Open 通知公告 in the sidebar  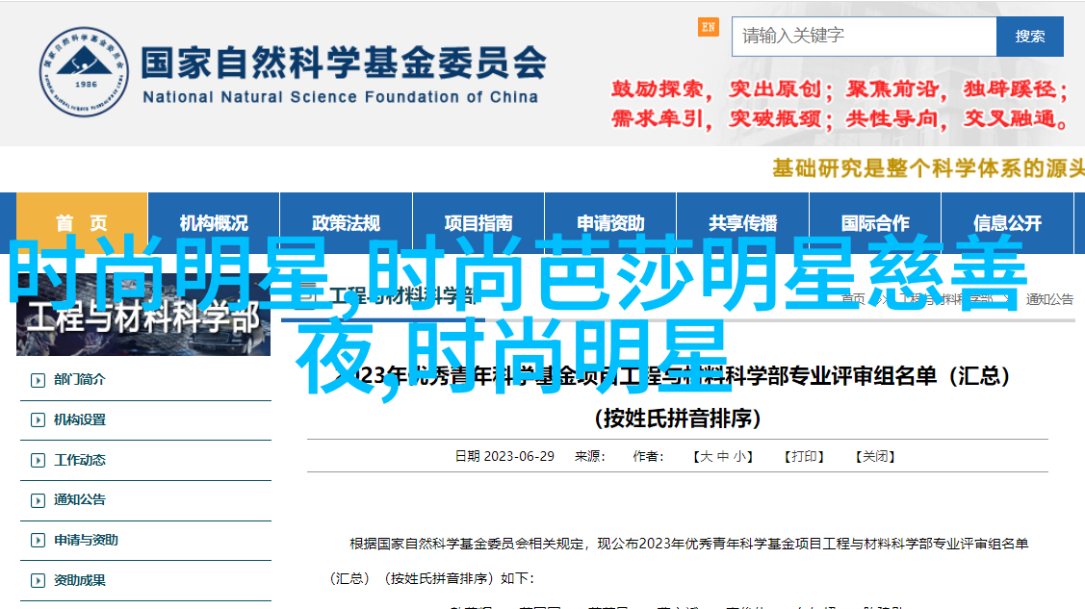pyautogui.click(x=80, y=499)
